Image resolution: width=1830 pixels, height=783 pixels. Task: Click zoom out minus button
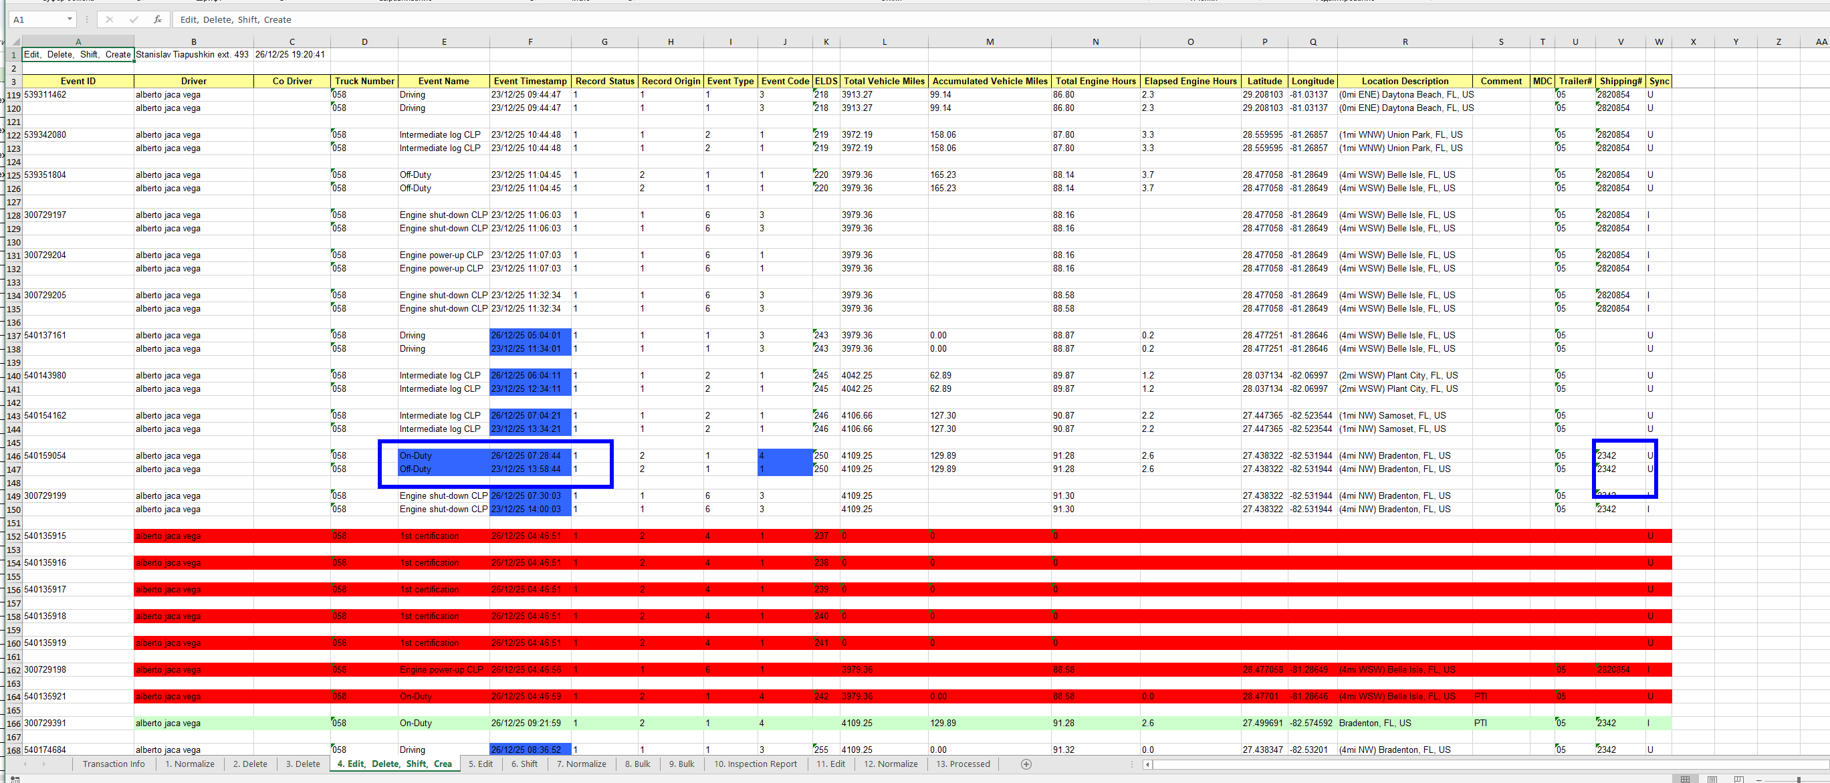click(1759, 780)
